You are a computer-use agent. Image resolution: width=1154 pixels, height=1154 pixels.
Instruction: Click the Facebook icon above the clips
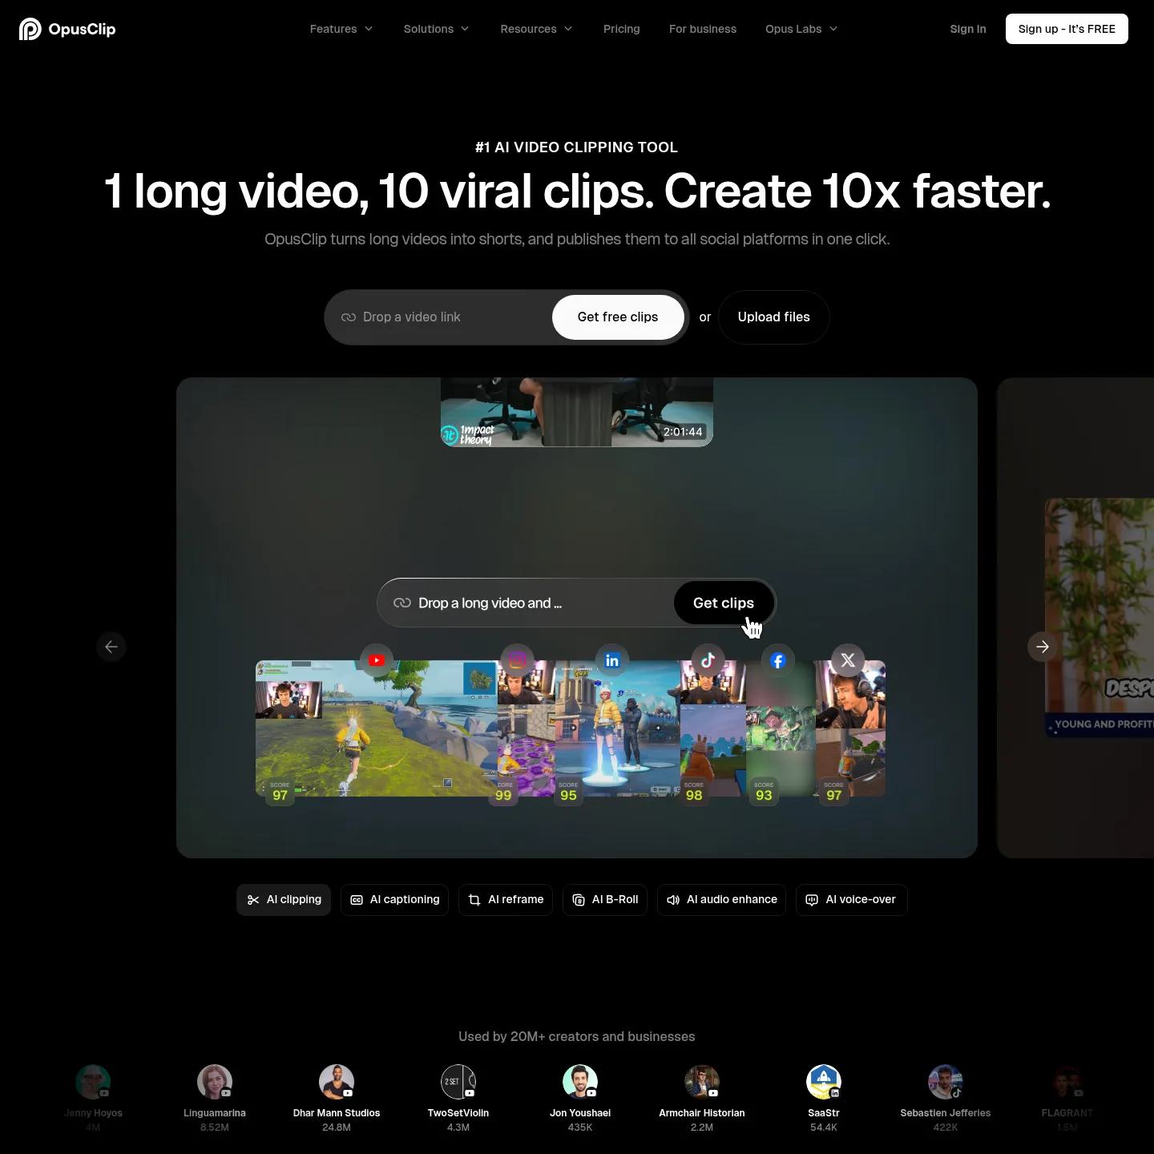click(778, 660)
